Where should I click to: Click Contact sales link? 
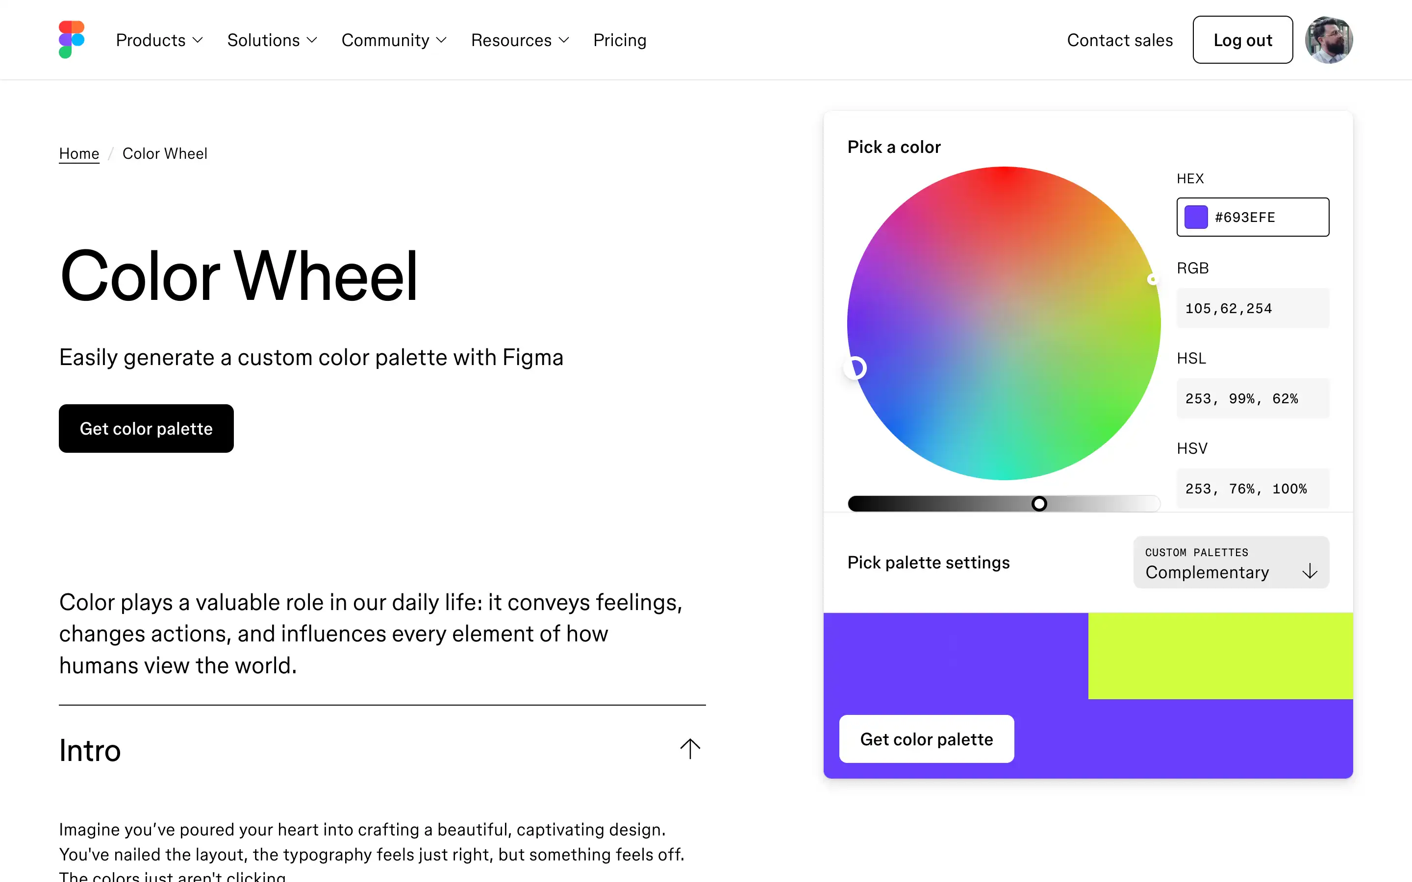tap(1120, 40)
